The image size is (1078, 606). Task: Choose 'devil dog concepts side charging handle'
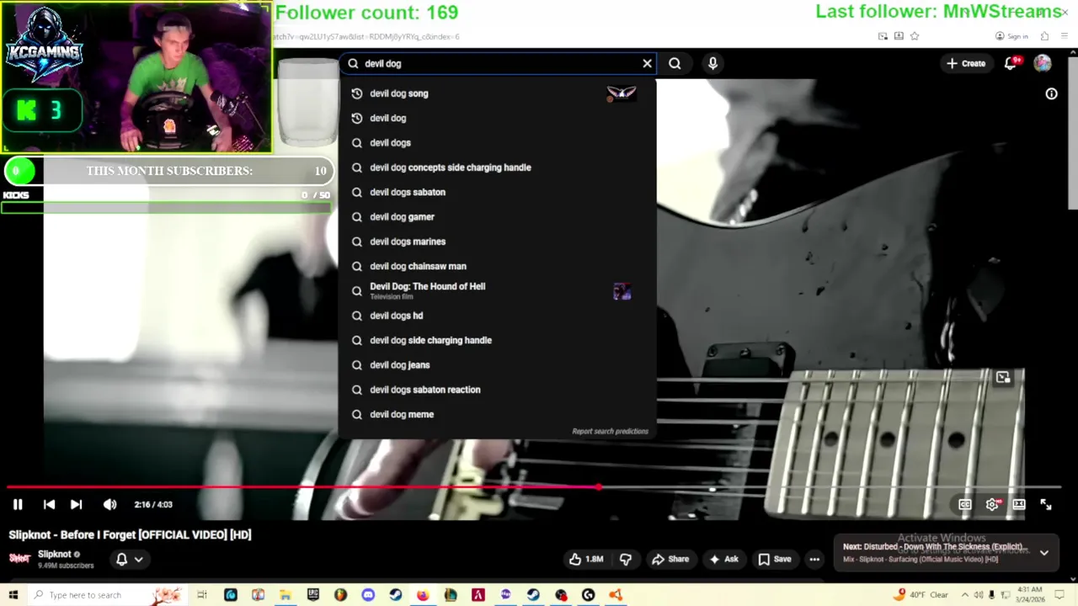(x=497, y=167)
